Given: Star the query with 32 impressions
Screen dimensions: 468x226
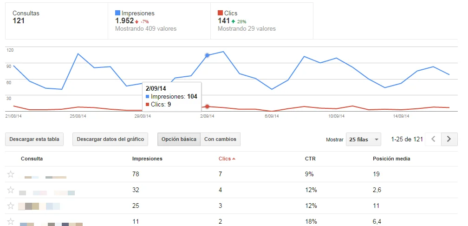Looking at the screenshot, I should click(11, 190).
